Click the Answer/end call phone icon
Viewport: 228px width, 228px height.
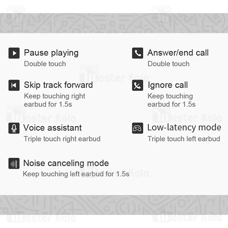[137, 53]
